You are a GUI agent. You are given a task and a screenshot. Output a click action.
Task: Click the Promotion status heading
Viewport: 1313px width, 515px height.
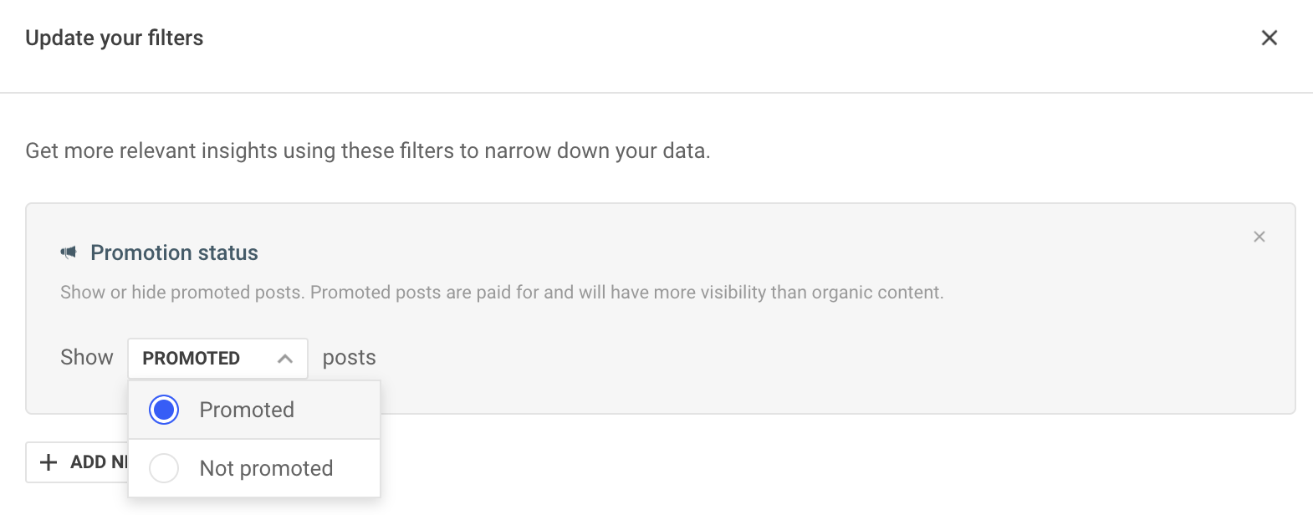click(x=174, y=252)
